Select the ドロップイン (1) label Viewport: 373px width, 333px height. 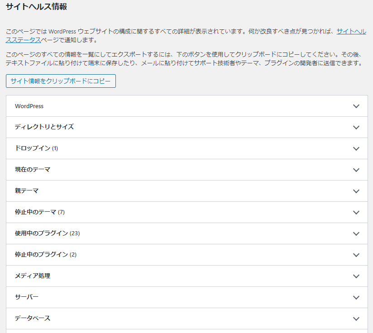(x=36, y=148)
